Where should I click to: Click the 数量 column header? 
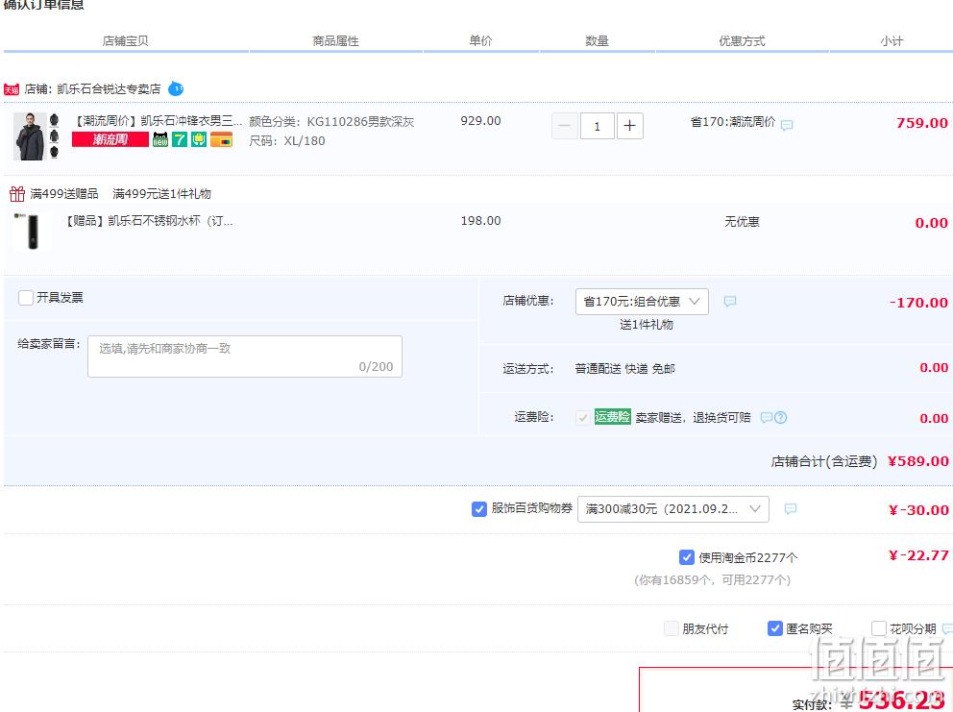[597, 40]
